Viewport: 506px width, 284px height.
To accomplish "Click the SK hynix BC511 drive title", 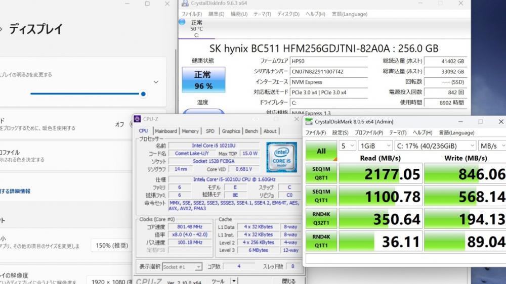I will (324, 49).
